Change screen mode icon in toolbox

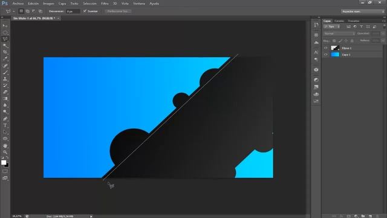click(5, 178)
